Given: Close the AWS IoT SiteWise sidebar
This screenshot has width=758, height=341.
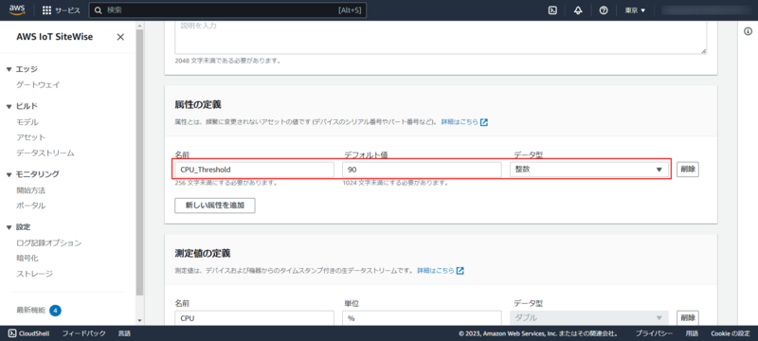Looking at the screenshot, I should 120,37.
